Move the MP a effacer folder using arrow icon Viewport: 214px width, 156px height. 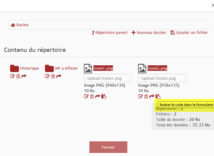pyautogui.click(x=59, y=76)
